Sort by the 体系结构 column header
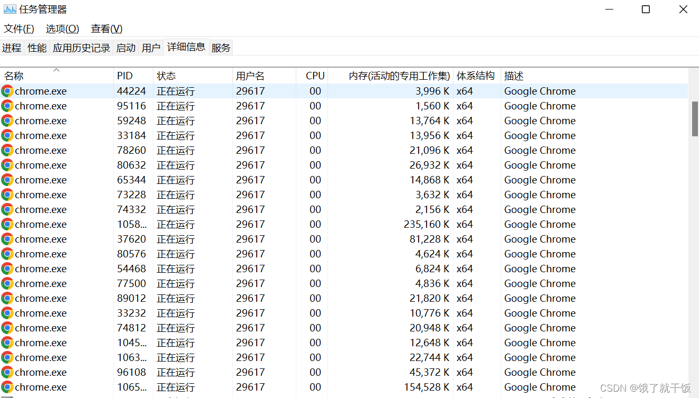The height and width of the screenshot is (398, 699). click(x=477, y=76)
